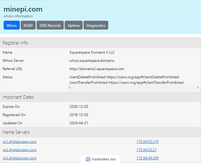Open the ns2.digitalocean.com link
Screen dimensions: 201x163
coord(20,150)
